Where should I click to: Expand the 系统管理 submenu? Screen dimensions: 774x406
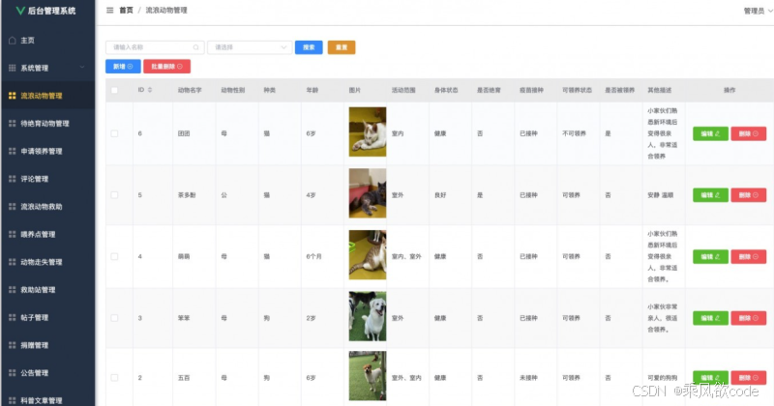tap(47, 68)
